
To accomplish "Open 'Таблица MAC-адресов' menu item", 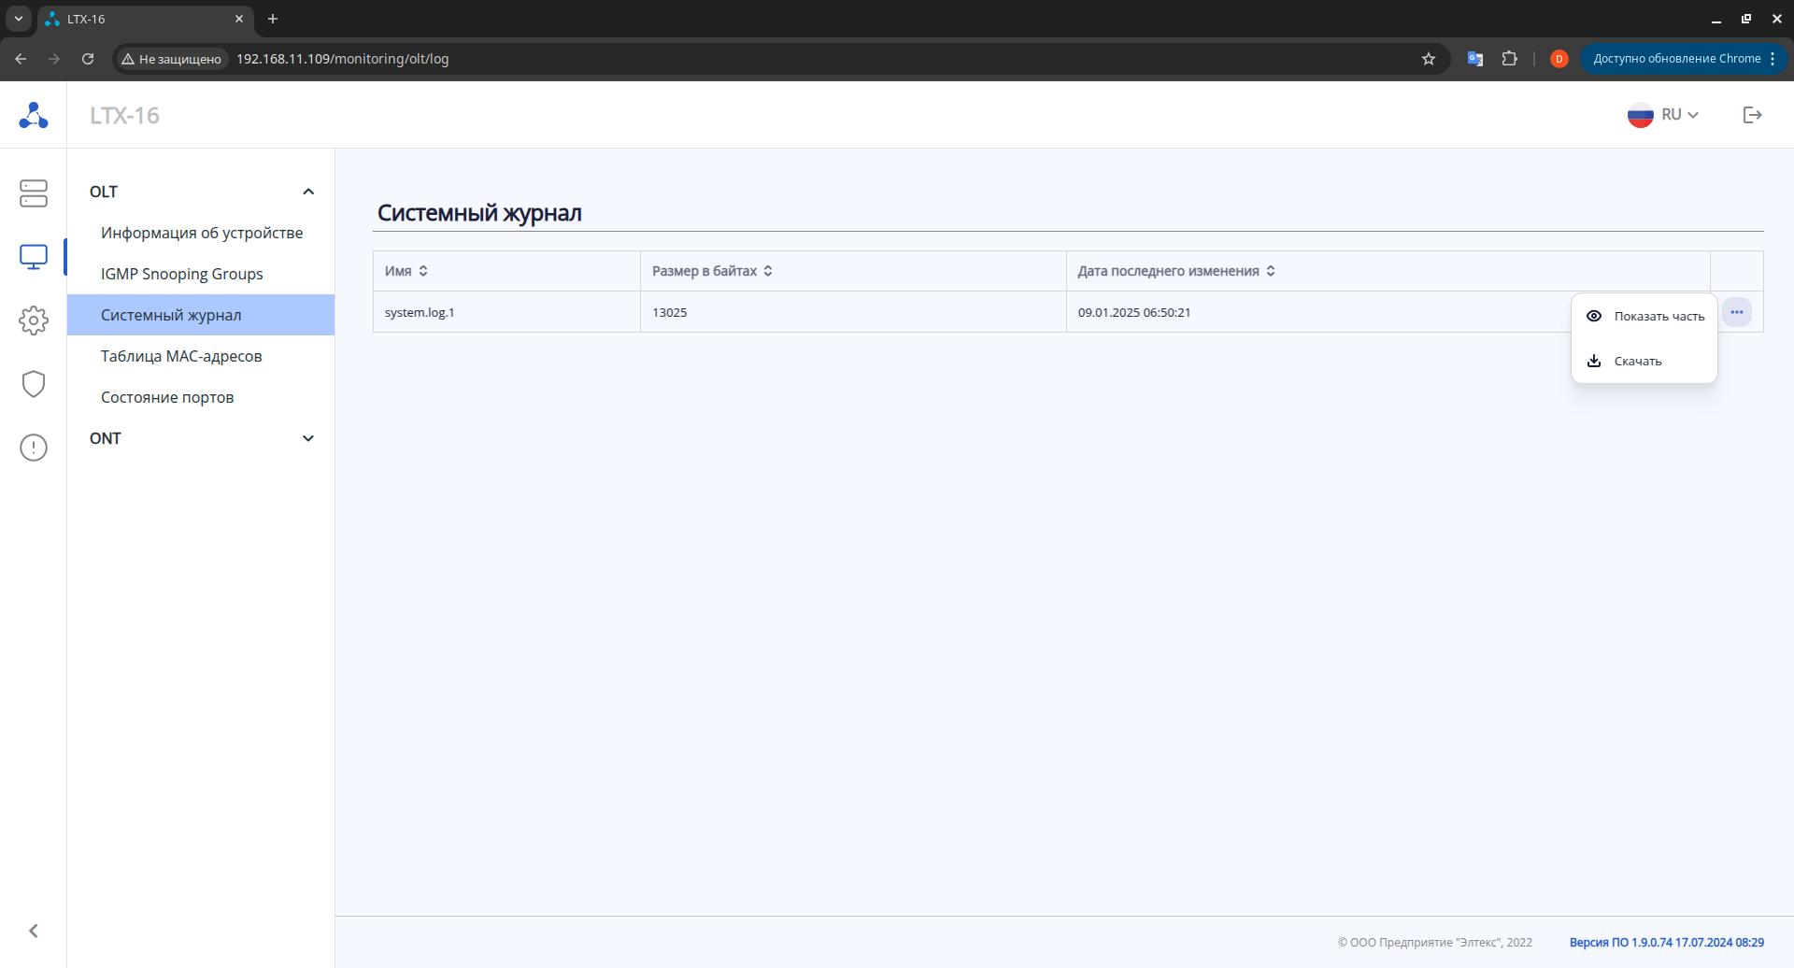I will coord(181,356).
